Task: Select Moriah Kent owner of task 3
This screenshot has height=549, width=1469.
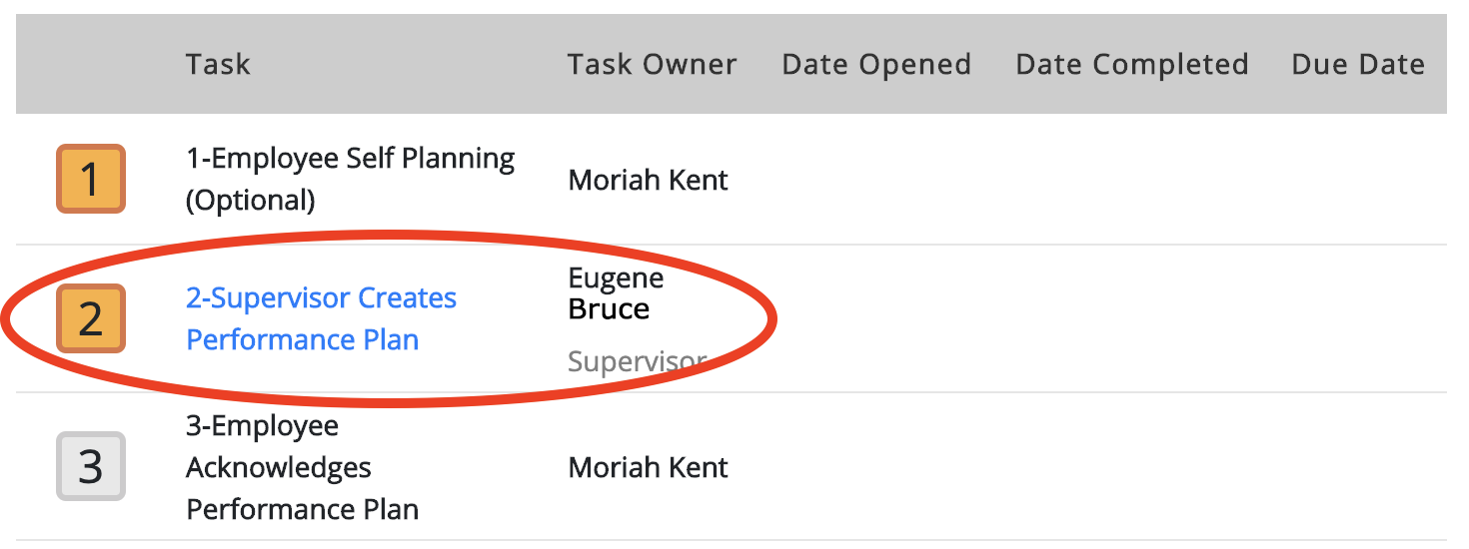Action: pyautogui.click(x=649, y=467)
